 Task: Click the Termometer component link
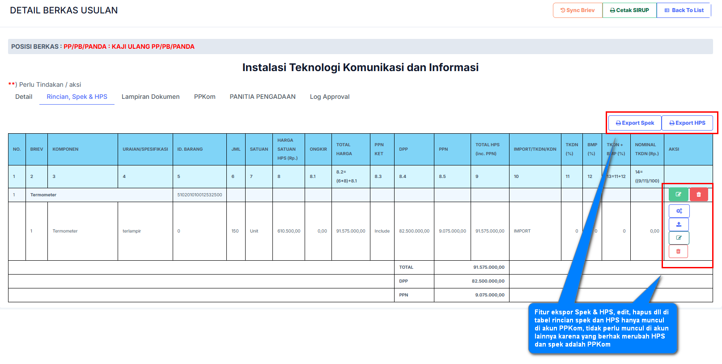(x=65, y=231)
